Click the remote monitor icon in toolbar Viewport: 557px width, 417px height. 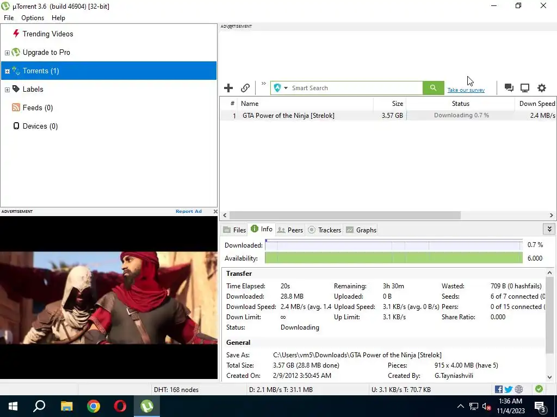pyautogui.click(x=525, y=88)
